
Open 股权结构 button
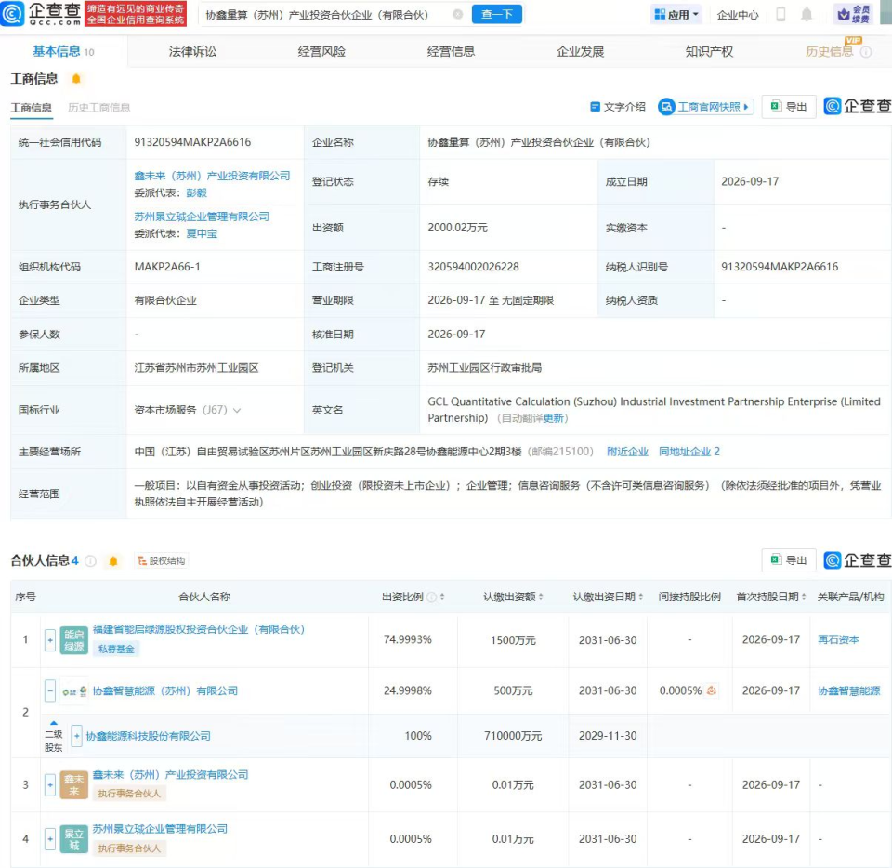(161, 560)
